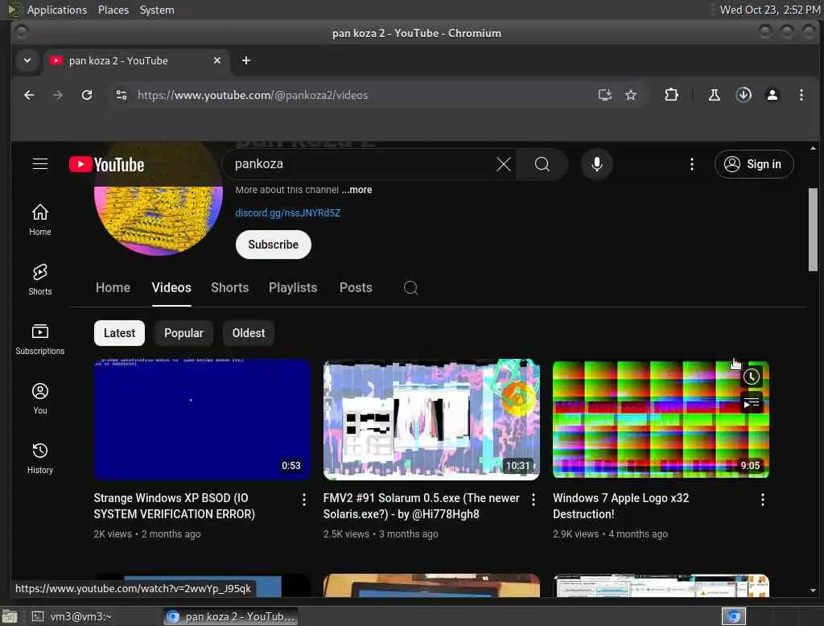The image size is (824, 626).
Task: Open Windows 7 Apple Logo x32 title
Action: click(x=620, y=505)
